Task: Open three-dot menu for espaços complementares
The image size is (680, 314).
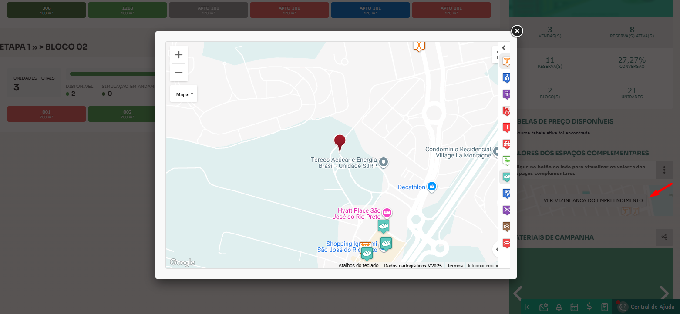Action: (664, 170)
